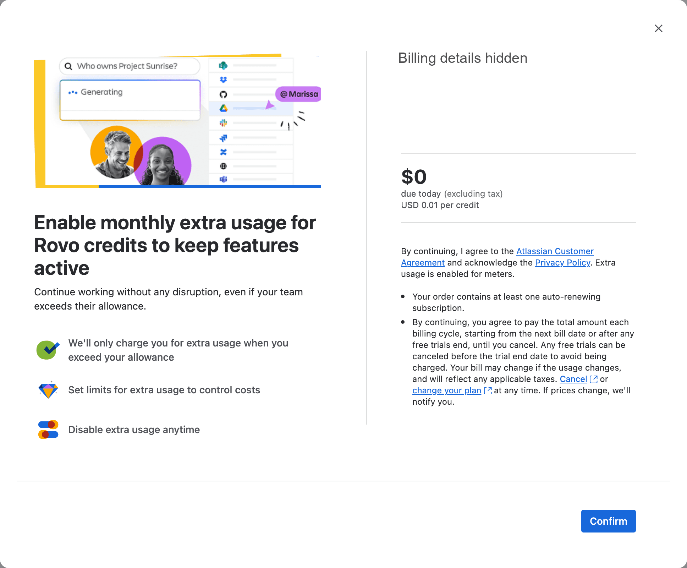
Task: Click the Slack icon in the illustration
Action: coord(223,123)
